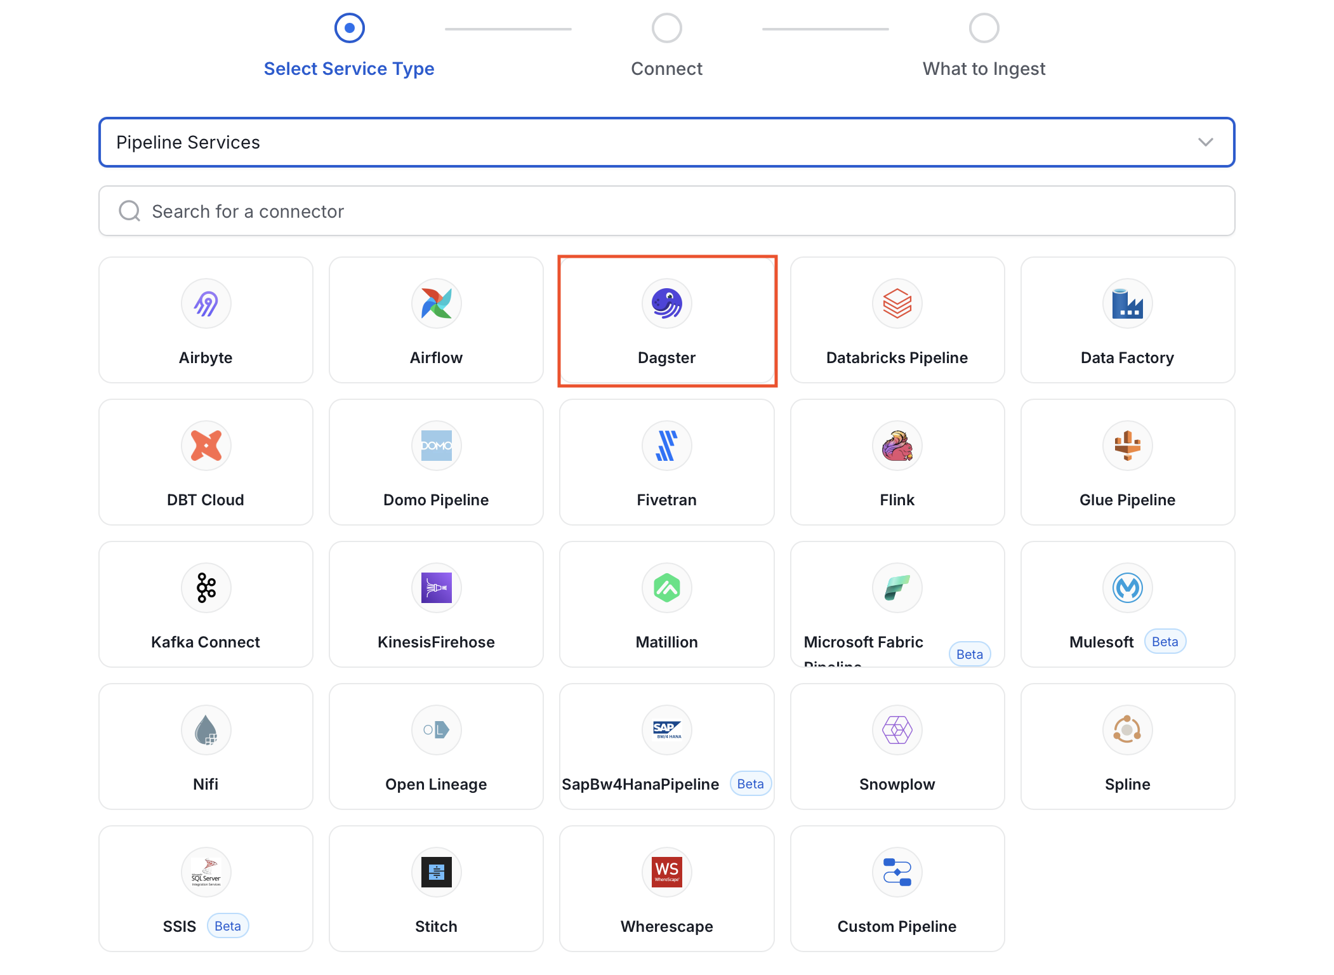Click the Data Factory label

[x=1128, y=357]
